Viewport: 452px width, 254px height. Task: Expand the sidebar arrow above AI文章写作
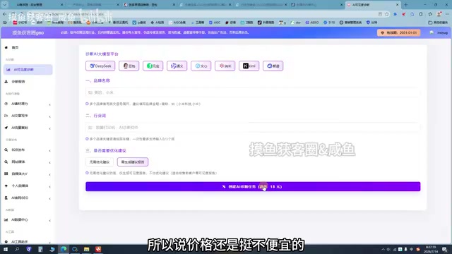coord(50,104)
